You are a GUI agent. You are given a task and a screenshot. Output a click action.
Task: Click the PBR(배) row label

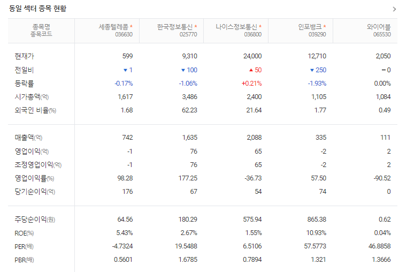(24, 260)
